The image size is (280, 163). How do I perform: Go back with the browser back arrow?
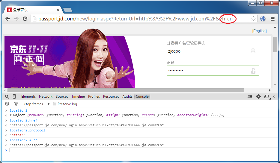click(x=8, y=19)
